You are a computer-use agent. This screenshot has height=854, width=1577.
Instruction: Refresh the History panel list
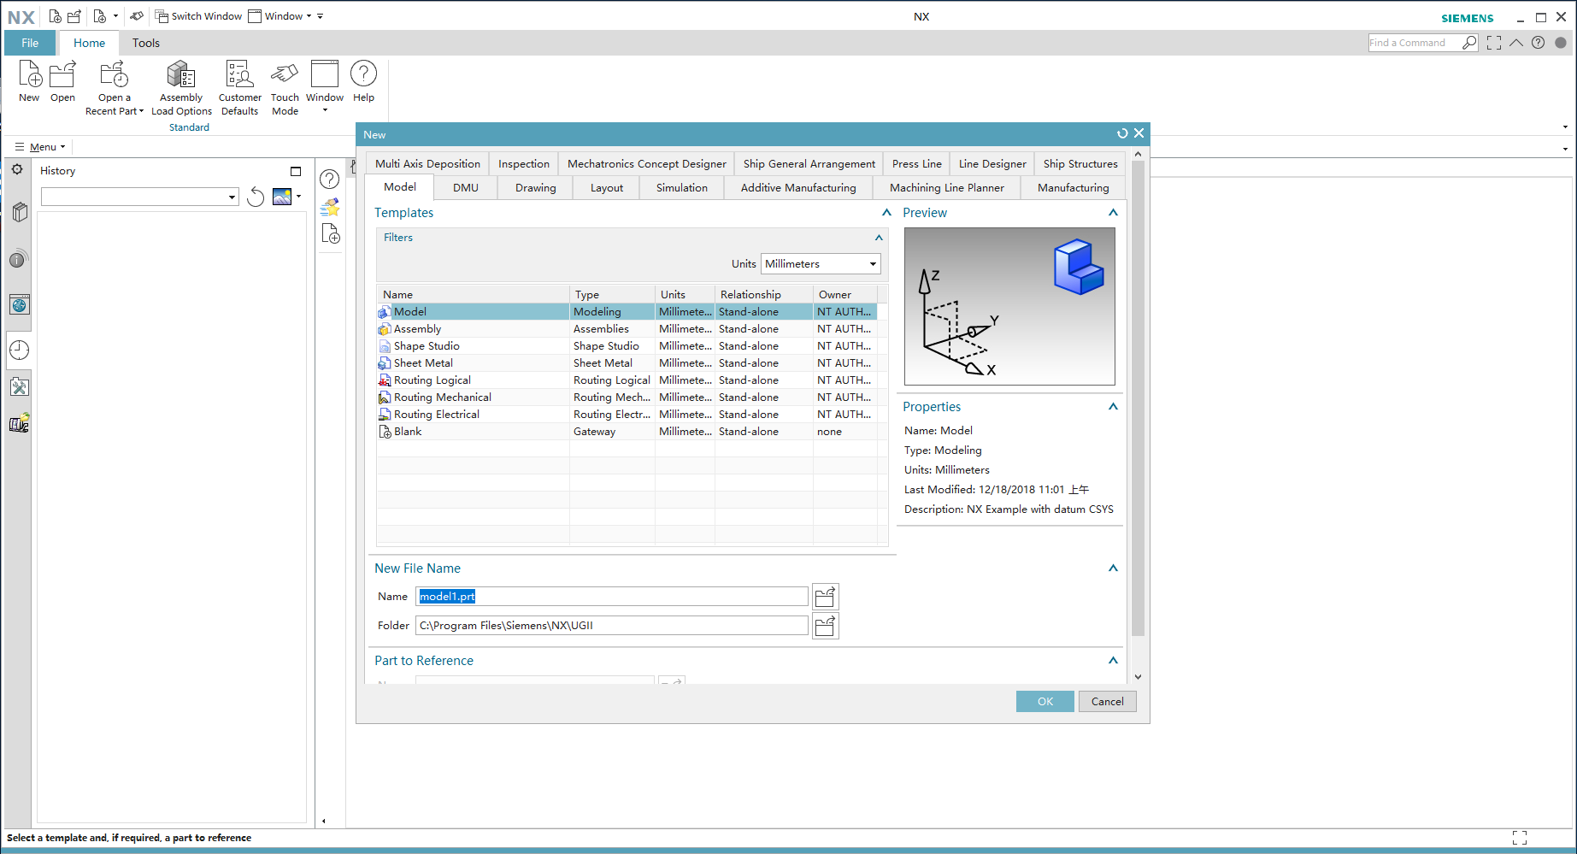coord(256,197)
